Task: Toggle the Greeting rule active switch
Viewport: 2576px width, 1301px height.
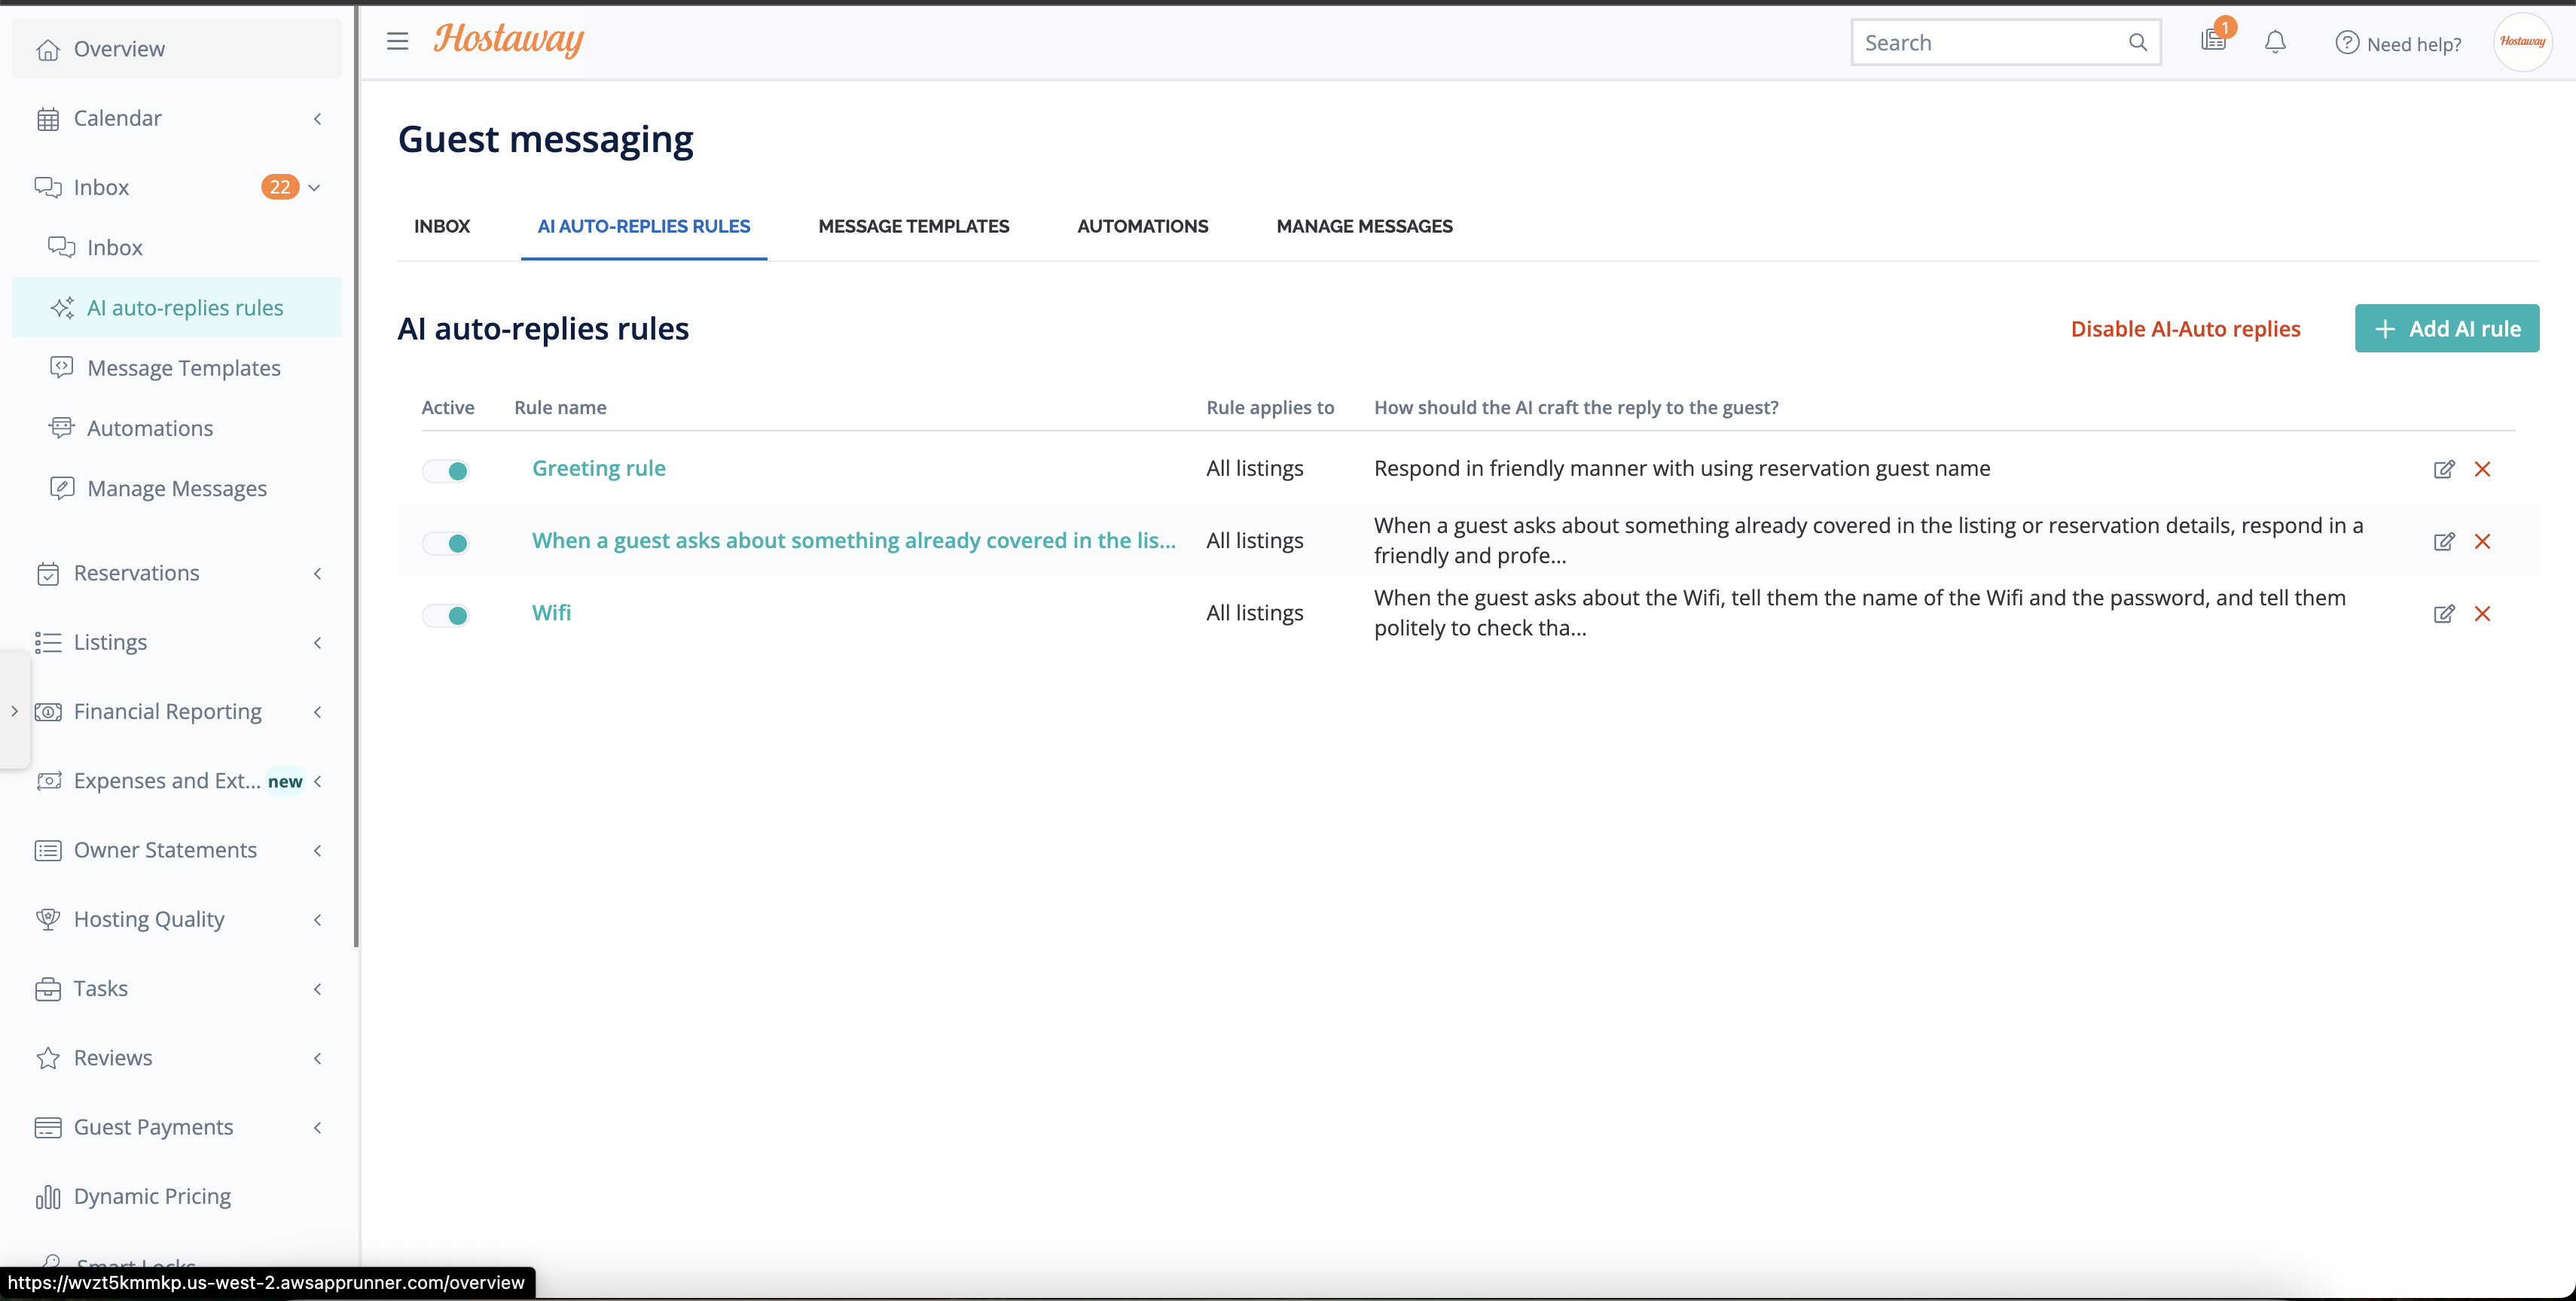Action: coord(445,471)
